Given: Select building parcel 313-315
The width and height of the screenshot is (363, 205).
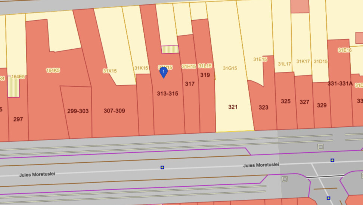Looking at the screenshot, I should [167, 94].
